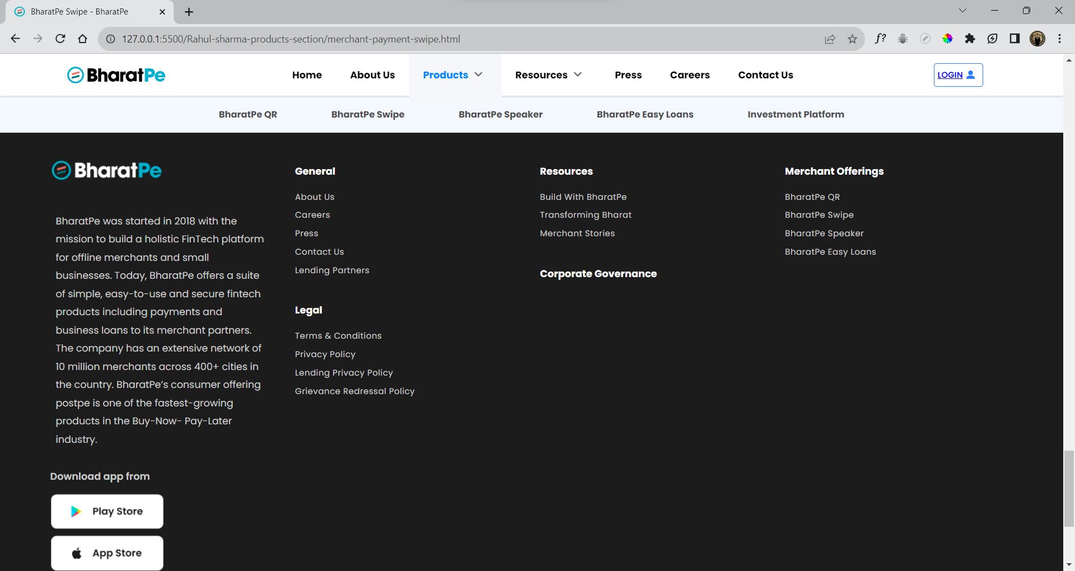Open footer About Us link
This screenshot has height=571, width=1075.
click(315, 197)
